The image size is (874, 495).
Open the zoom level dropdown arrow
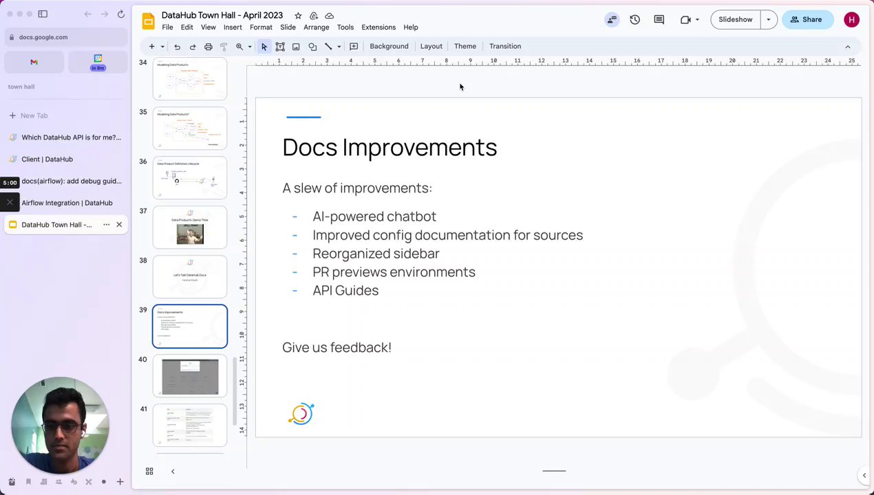click(249, 47)
